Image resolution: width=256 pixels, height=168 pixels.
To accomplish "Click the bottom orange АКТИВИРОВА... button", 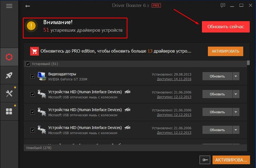I will tap(231, 160).
